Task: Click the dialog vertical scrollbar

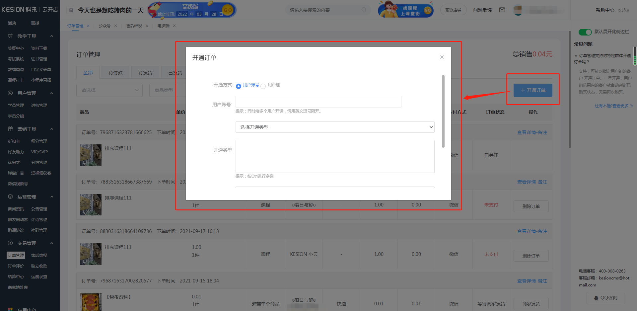Action: [x=443, y=111]
